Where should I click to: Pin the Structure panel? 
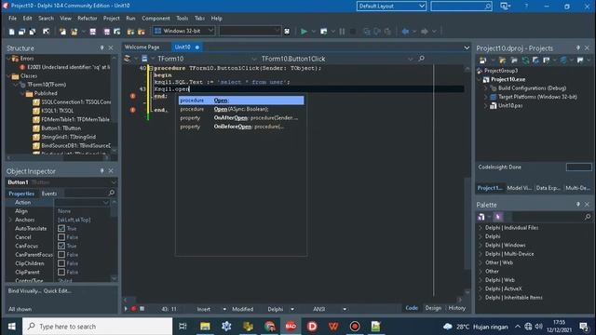[x=102, y=47]
